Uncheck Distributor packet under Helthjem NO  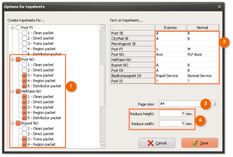tap(25, 118)
